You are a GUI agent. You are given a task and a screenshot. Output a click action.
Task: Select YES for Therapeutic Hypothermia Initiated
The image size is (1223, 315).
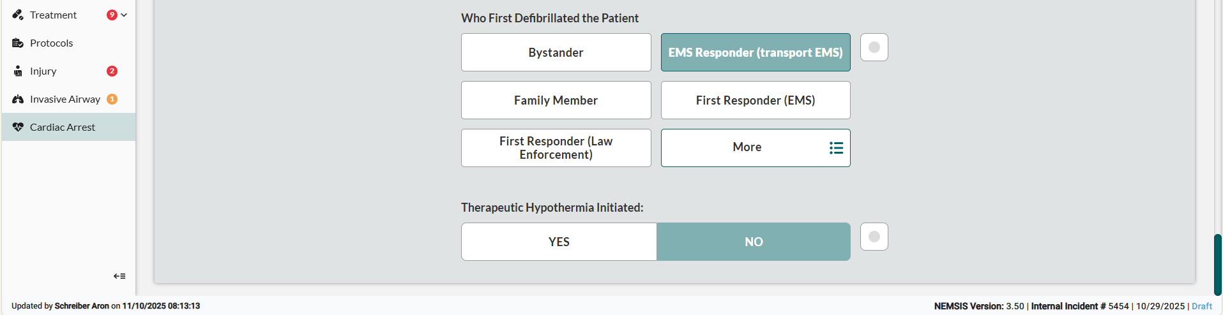559,242
